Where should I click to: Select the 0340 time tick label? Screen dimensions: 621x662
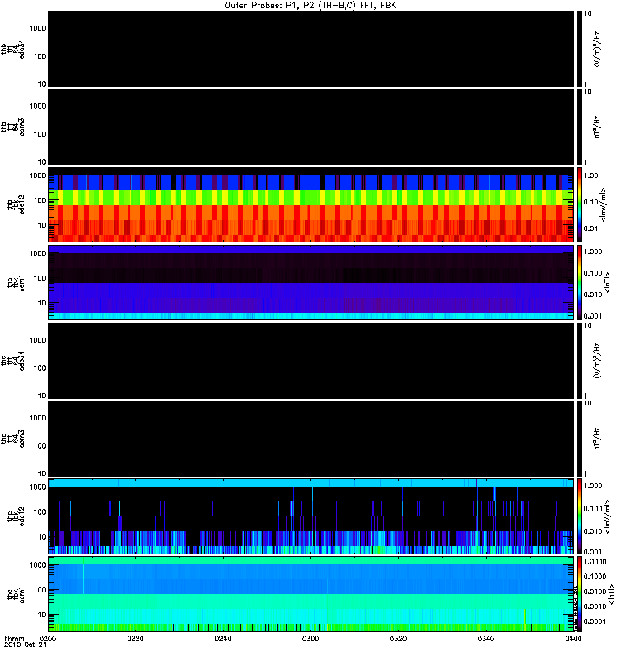[x=486, y=639]
